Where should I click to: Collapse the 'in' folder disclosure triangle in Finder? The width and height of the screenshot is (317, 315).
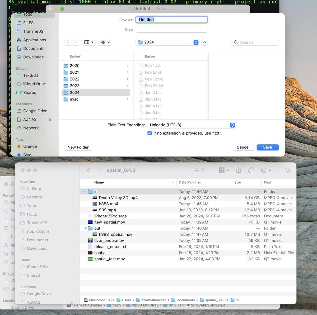(85, 192)
